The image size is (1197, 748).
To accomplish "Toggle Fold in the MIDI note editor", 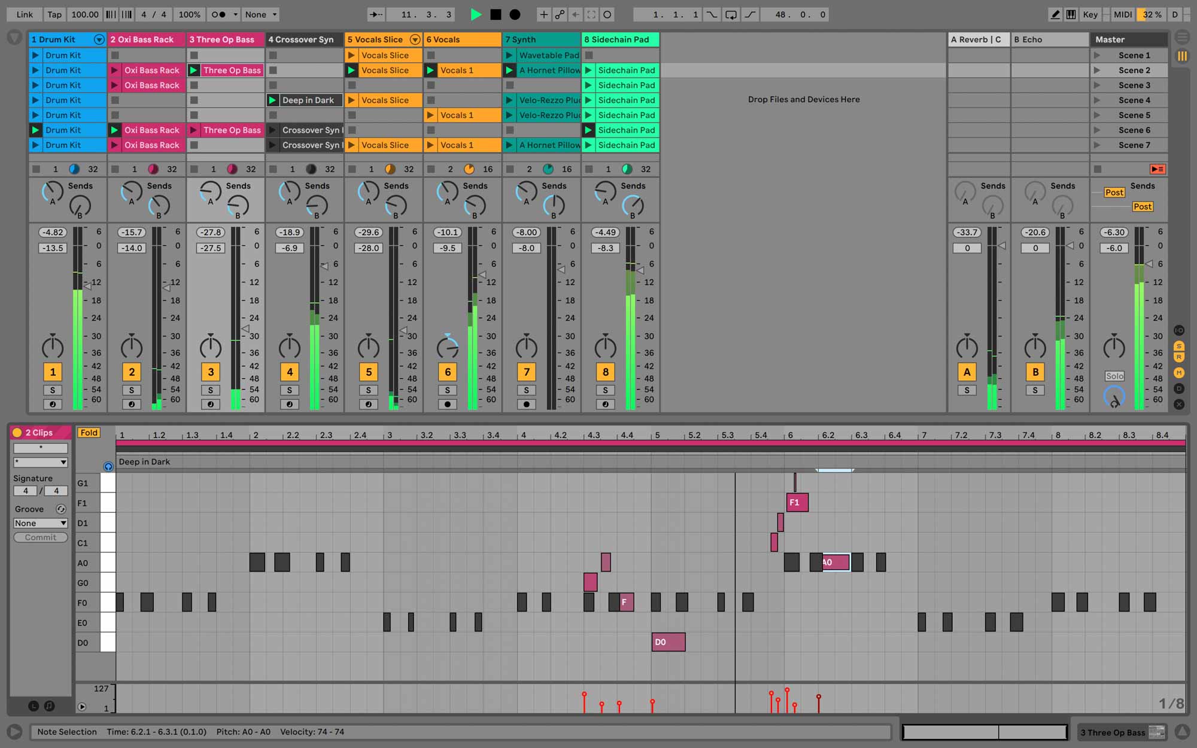I will (89, 432).
